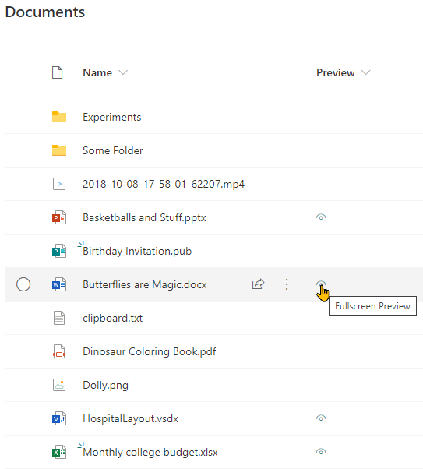Click the file type column header icon
This screenshot has height=469, width=423.
[x=57, y=72]
